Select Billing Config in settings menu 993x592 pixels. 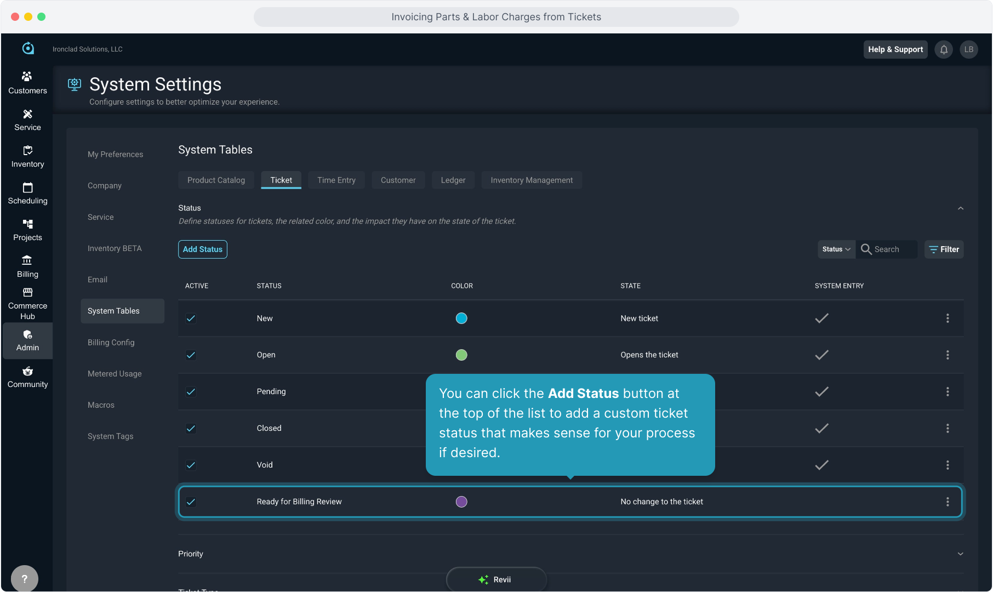pos(111,343)
